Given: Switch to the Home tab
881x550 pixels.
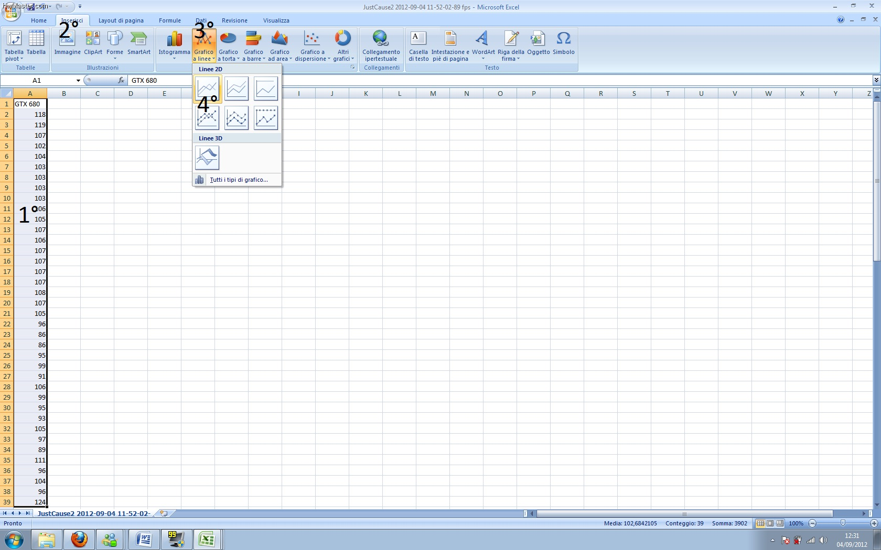Looking at the screenshot, I should pyautogui.click(x=39, y=20).
